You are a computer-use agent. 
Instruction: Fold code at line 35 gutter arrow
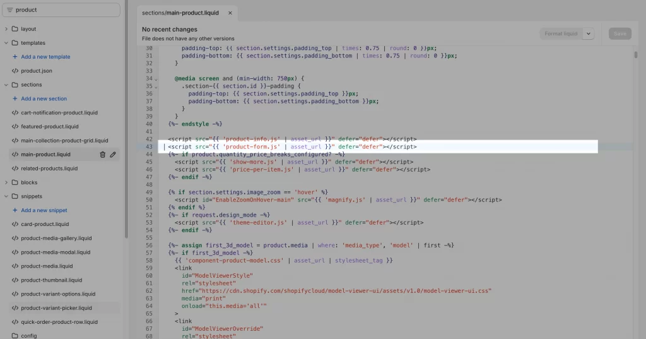[x=156, y=86]
